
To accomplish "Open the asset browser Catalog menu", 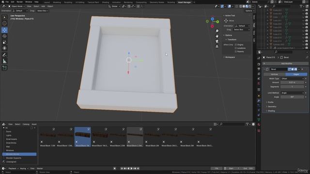I will 26,124.
